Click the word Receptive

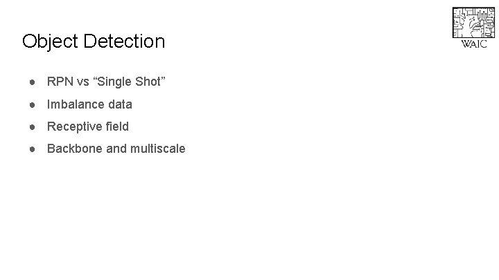click(75, 127)
